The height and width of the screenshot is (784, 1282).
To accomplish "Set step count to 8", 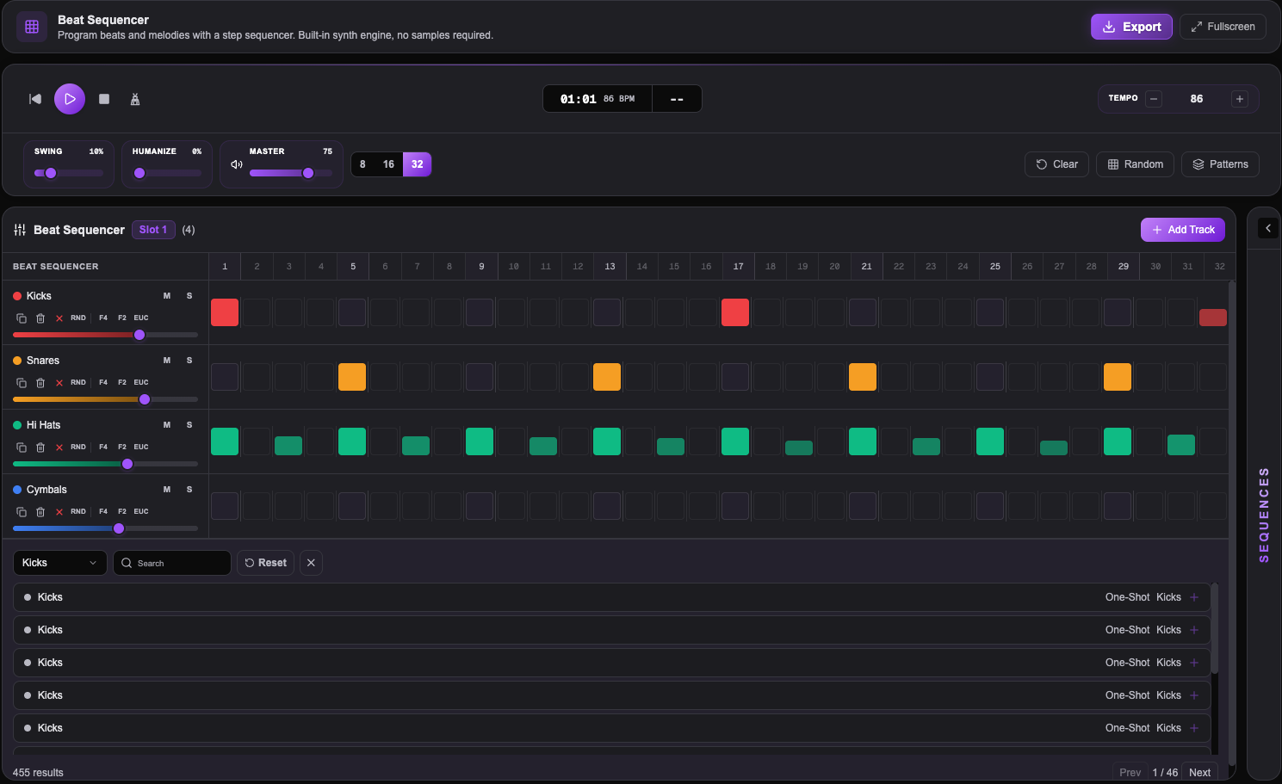I will click(362, 164).
